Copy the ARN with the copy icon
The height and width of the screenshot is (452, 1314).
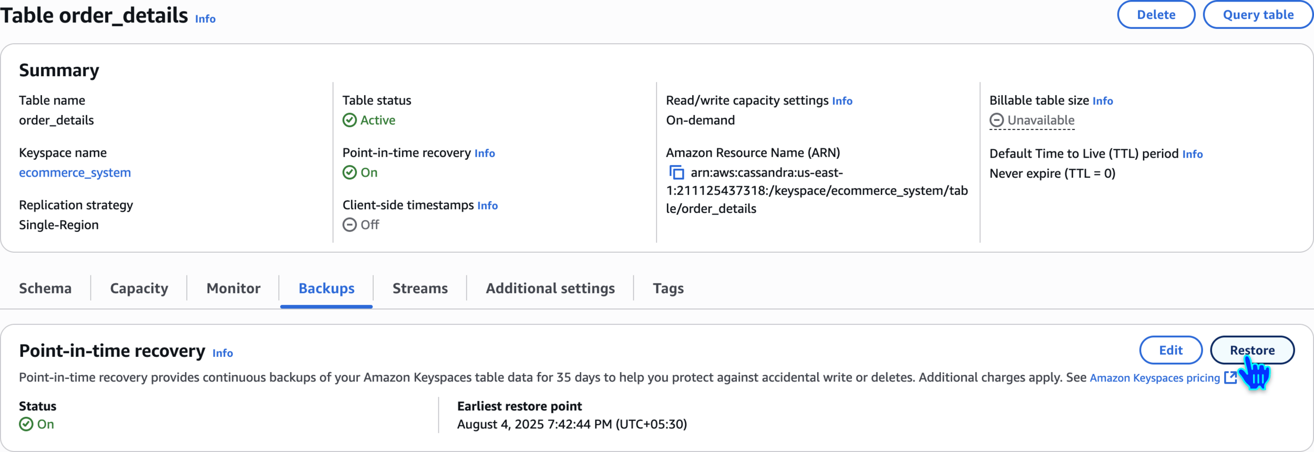coord(676,172)
